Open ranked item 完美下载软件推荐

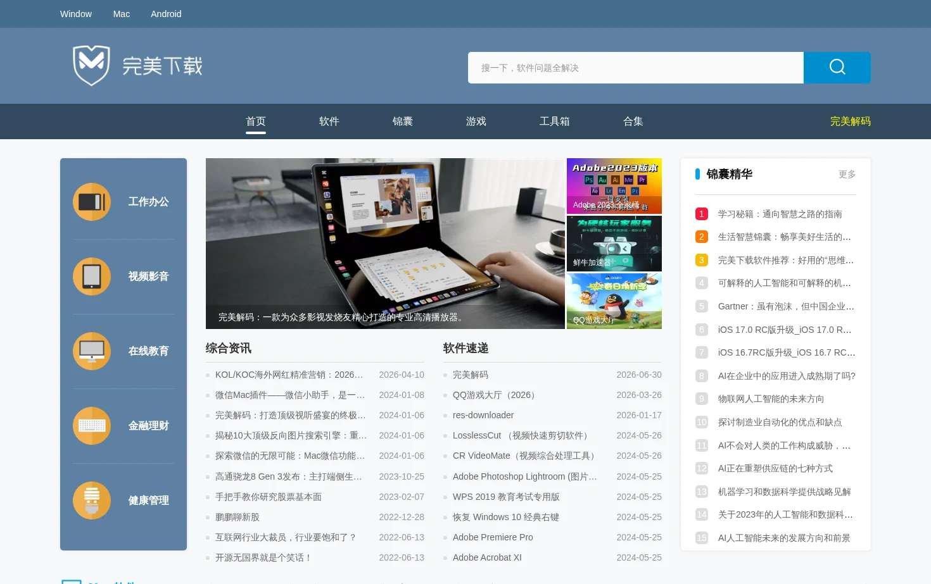(786, 260)
